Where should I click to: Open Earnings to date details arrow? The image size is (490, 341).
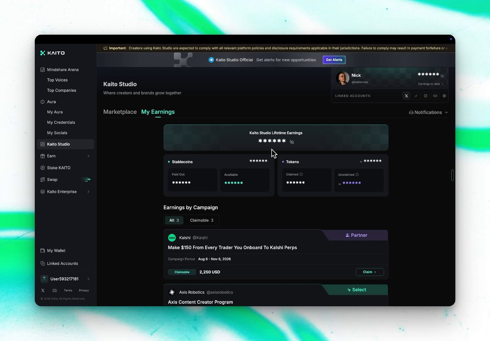tap(442, 84)
